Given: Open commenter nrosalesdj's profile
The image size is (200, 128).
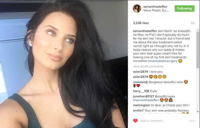Looking at the screenshot, I should (x=140, y=82).
